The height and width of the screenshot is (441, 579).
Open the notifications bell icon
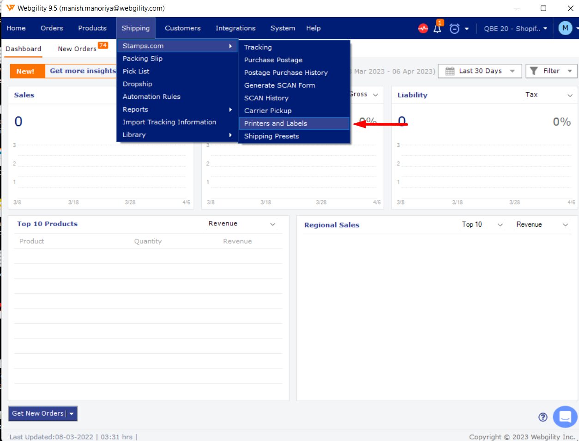point(437,29)
